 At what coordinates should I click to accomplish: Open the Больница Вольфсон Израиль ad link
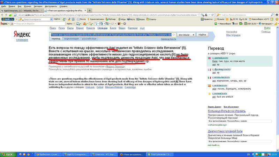point(227,111)
